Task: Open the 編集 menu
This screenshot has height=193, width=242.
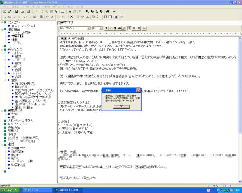Action: (16, 6)
